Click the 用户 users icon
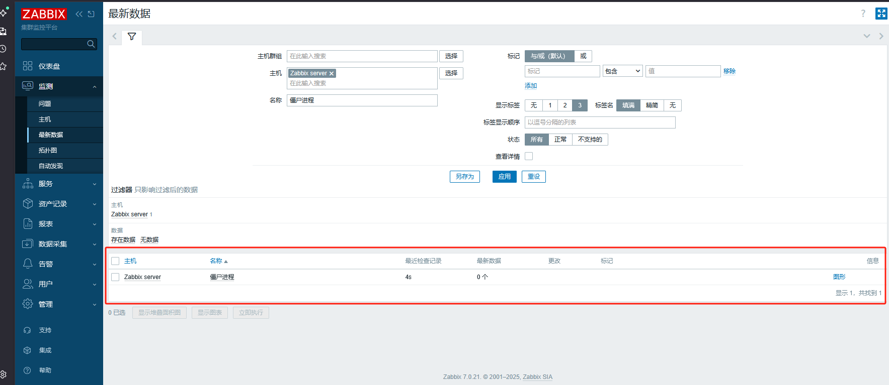Screen dimensions: 889x385 pos(28,284)
